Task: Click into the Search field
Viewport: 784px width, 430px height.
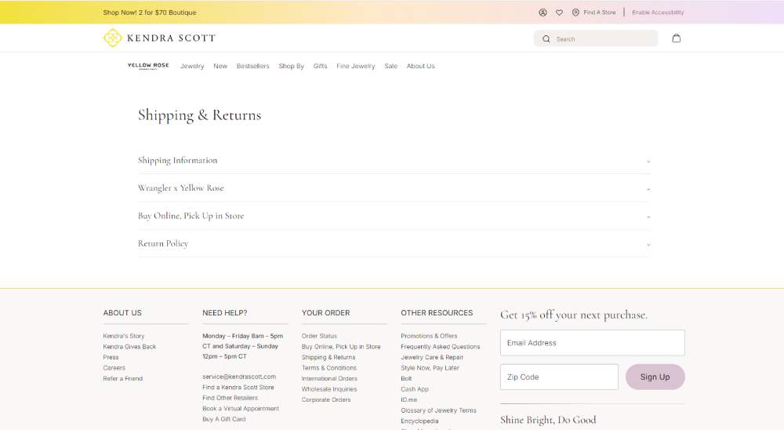Action: click(596, 38)
